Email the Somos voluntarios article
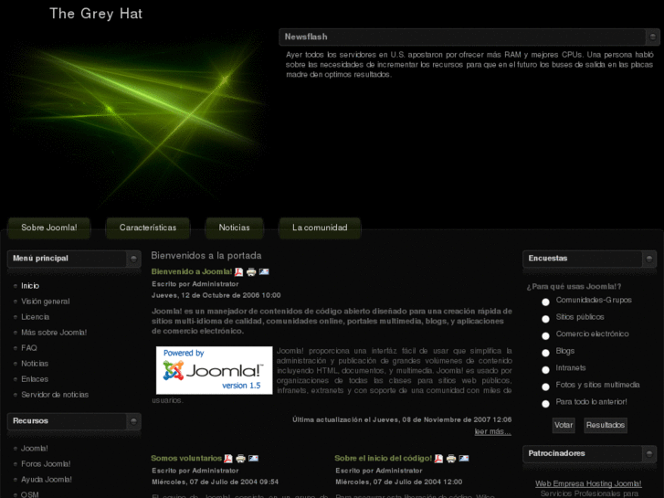 click(x=253, y=458)
